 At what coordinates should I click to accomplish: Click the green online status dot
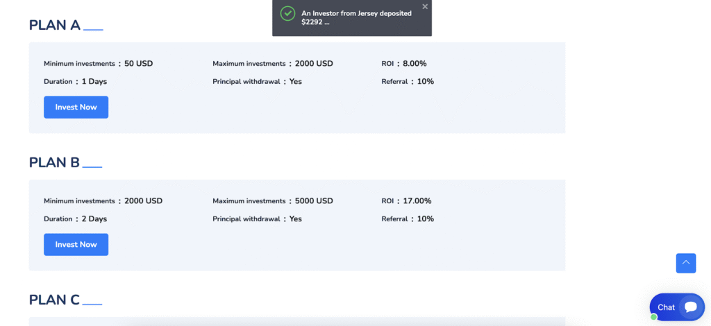click(654, 317)
